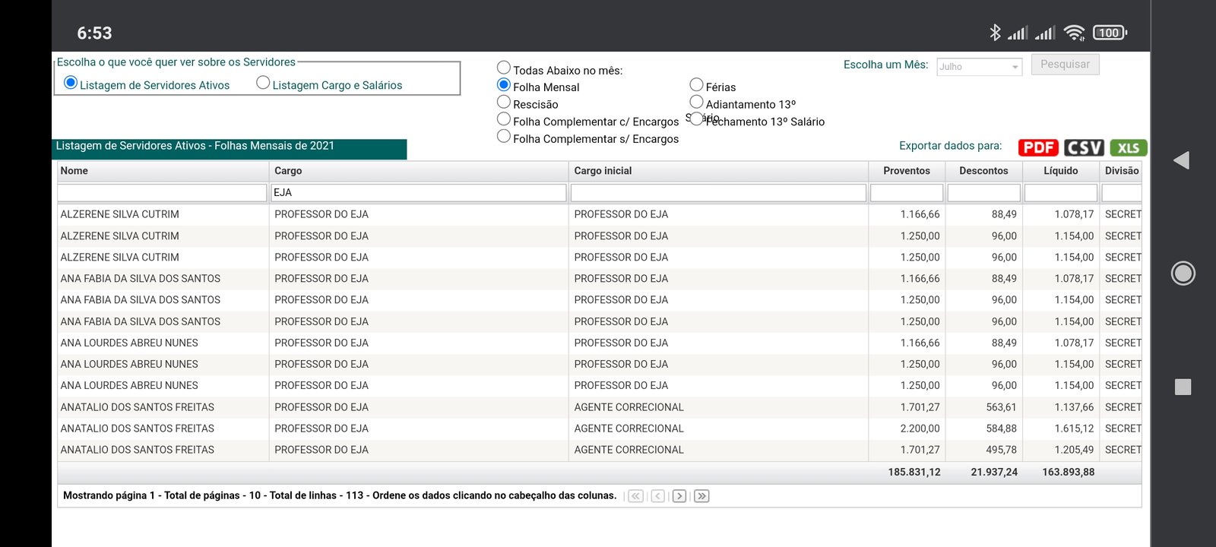Go to next page of results
The width and height of the screenshot is (1216, 547).
(x=679, y=496)
